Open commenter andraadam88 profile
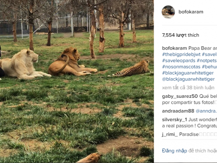Viewport: 217px width, 163px height. [178, 111]
